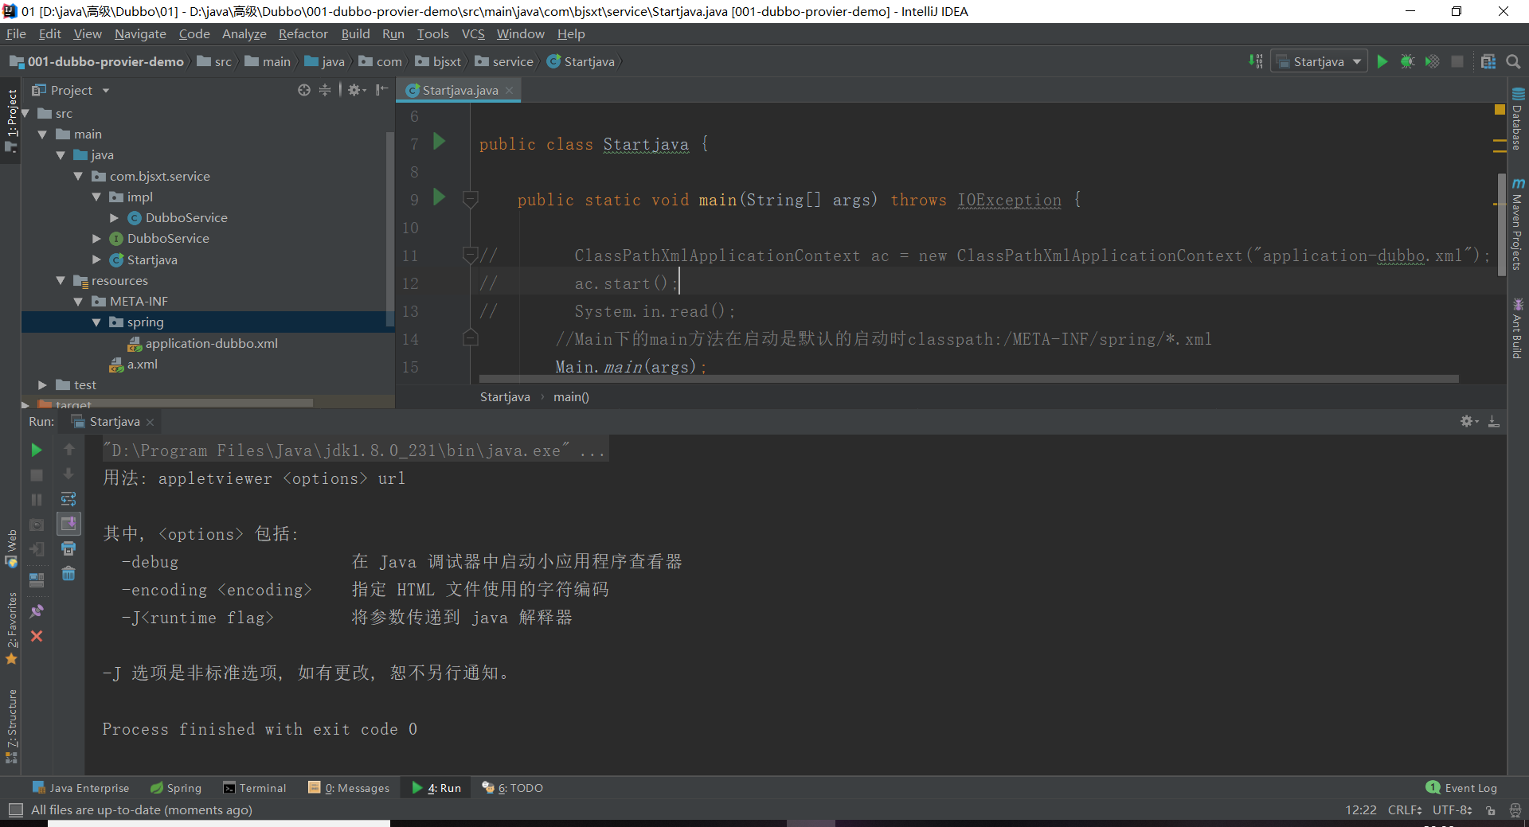The image size is (1529, 827).
Task: Expand the DubboService class under impl
Action: pyautogui.click(x=114, y=217)
